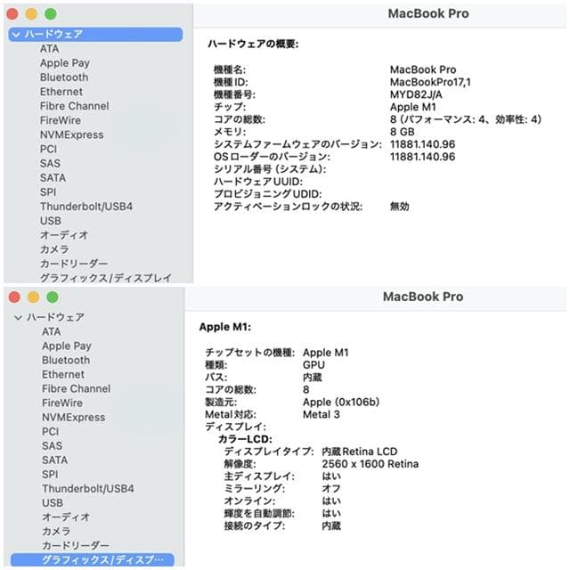Select カードリーダー in top window sidebar

pyautogui.click(x=74, y=264)
